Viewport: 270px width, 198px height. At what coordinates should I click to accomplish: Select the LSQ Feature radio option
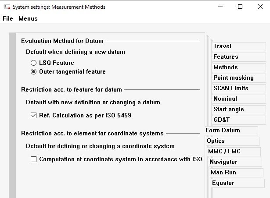point(33,63)
